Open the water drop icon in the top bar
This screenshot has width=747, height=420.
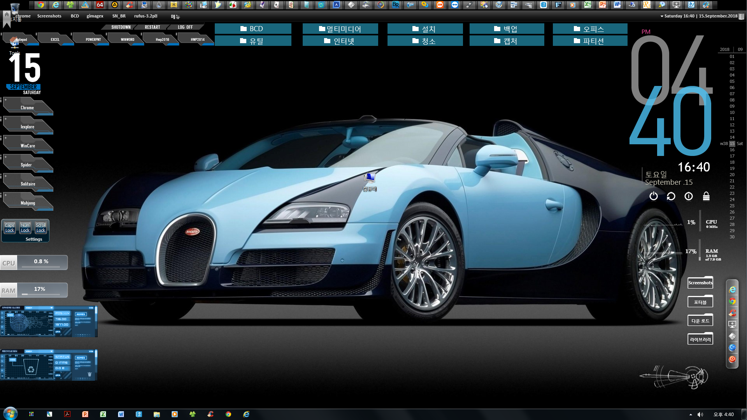[x=159, y=5]
